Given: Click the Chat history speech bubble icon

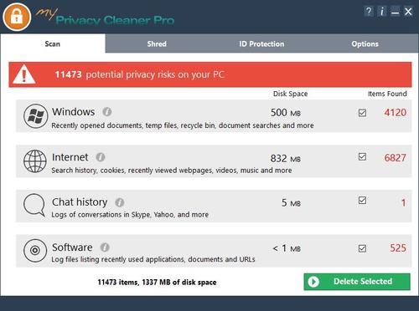Looking at the screenshot, I should click(x=34, y=205).
